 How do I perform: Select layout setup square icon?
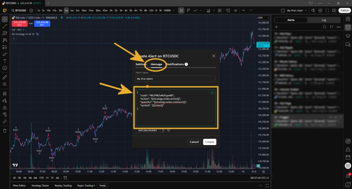pos(283,11)
